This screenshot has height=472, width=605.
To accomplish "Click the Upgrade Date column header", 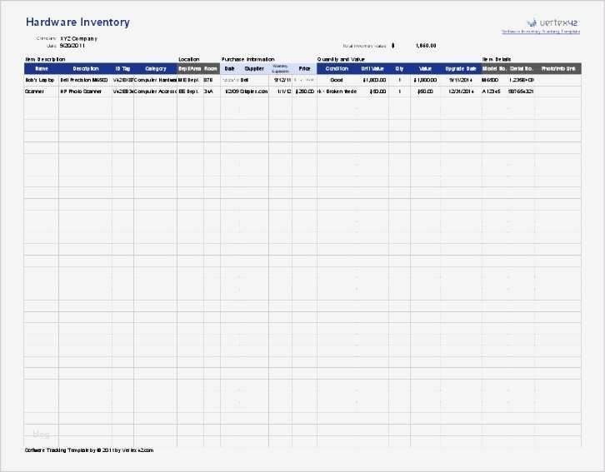I will (x=461, y=68).
